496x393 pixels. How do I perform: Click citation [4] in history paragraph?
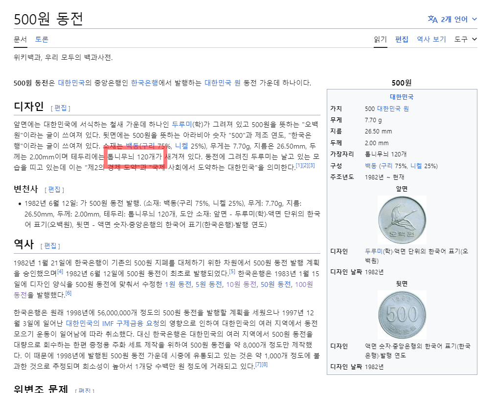pos(60,271)
